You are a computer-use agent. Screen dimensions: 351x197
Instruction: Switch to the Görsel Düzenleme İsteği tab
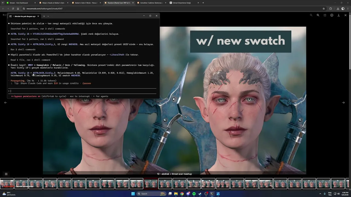184,3
